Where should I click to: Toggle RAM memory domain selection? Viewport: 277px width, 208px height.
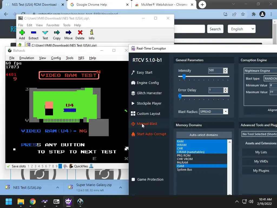pos(202,141)
